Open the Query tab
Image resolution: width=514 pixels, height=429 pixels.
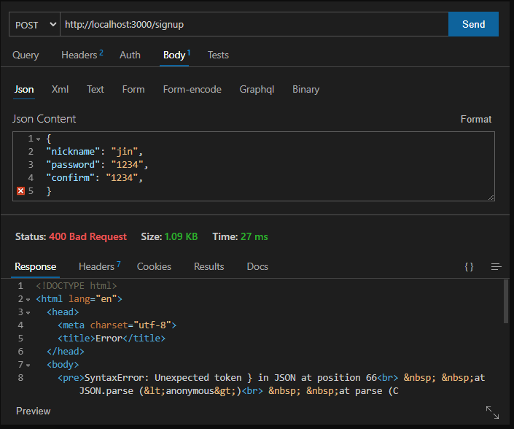click(26, 55)
